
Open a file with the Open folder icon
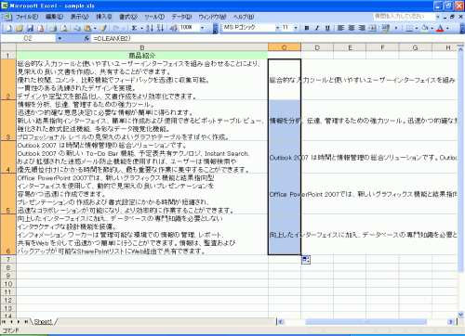(20, 29)
